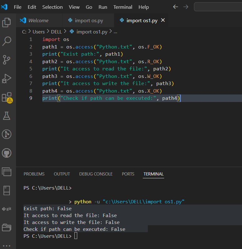
Task: Expand the C: breadcrumb segment
Action: point(24,32)
